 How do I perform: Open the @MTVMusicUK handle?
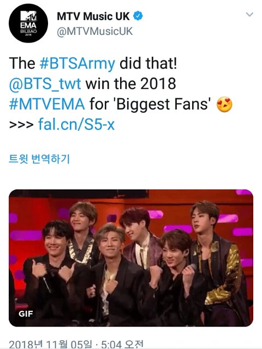(x=94, y=31)
